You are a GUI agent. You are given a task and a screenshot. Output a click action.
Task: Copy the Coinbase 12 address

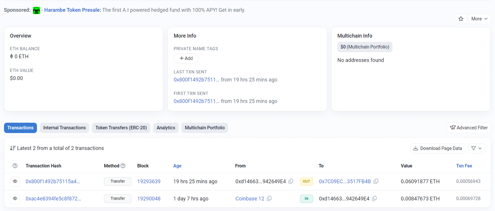269,198
